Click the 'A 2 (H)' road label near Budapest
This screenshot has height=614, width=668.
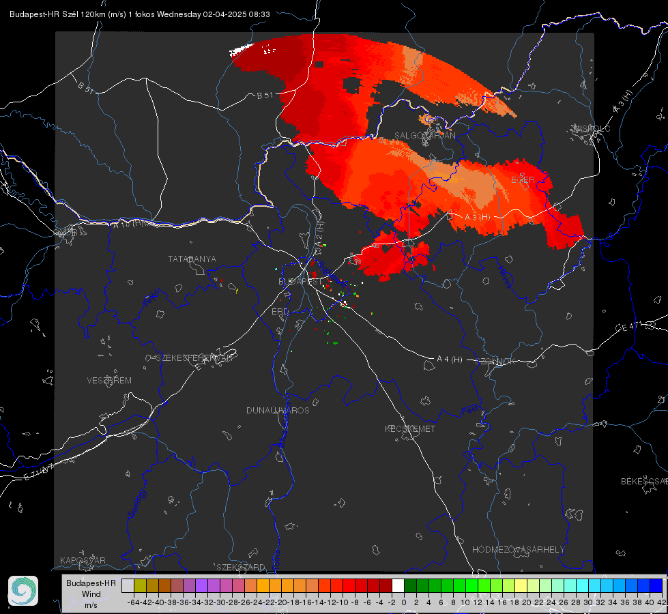pyautogui.click(x=320, y=234)
